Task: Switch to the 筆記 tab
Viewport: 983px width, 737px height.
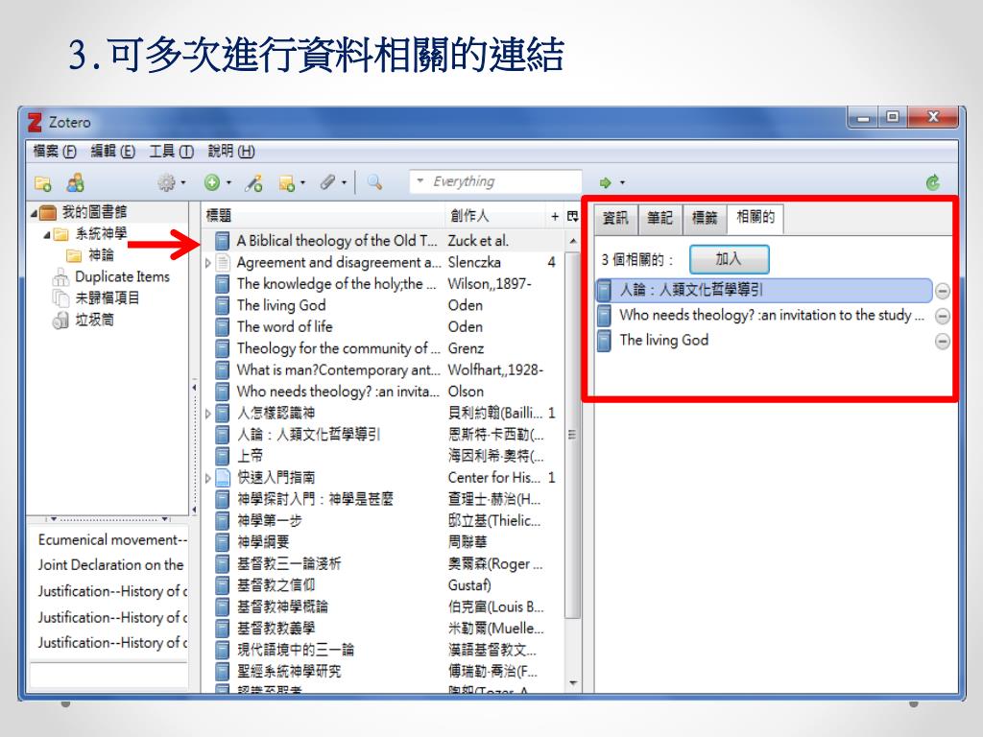Action: coord(659,218)
